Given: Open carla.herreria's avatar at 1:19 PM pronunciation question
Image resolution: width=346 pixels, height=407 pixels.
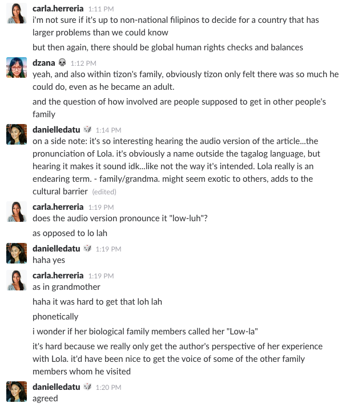Looking at the screenshot, I should (x=17, y=212).
